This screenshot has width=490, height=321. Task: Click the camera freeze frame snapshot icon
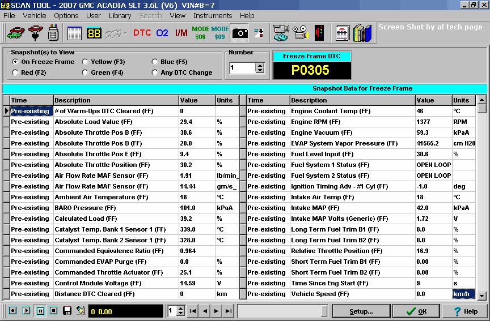click(240, 33)
